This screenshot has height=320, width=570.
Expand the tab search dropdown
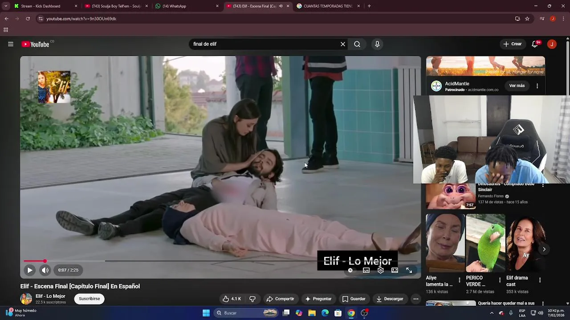click(x=6, y=6)
